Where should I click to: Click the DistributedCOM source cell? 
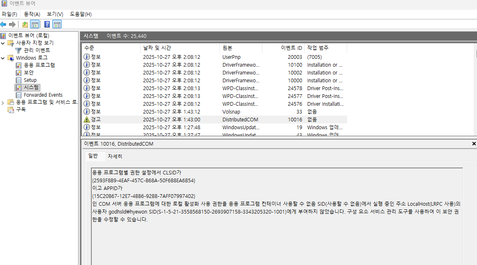(x=240, y=120)
